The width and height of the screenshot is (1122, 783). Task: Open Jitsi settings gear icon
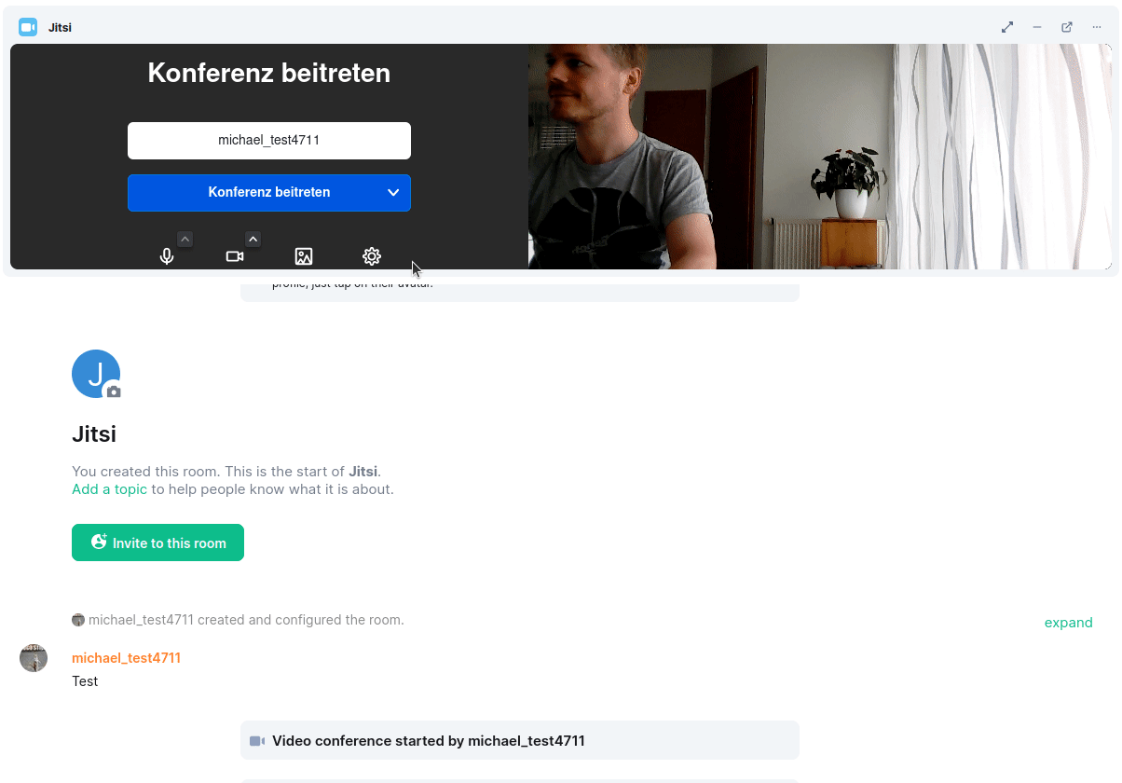[x=372, y=256]
